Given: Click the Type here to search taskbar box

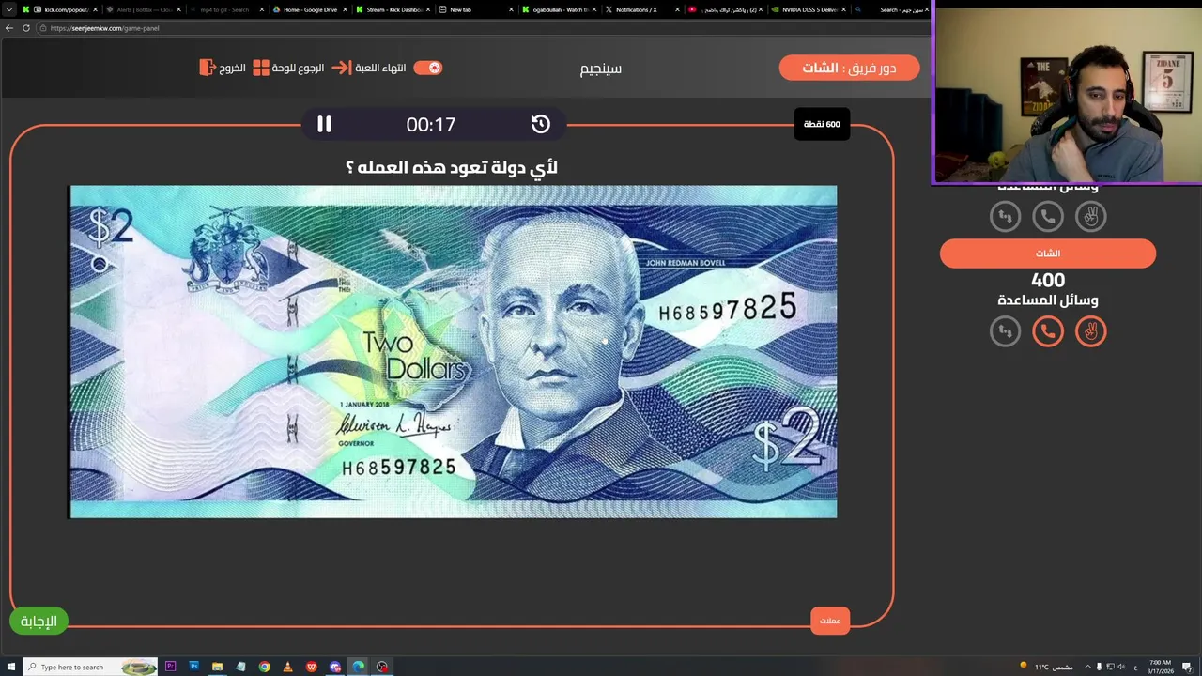Looking at the screenshot, I should point(92,667).
